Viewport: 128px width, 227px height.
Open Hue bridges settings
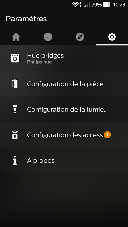[x=64, y=58]
